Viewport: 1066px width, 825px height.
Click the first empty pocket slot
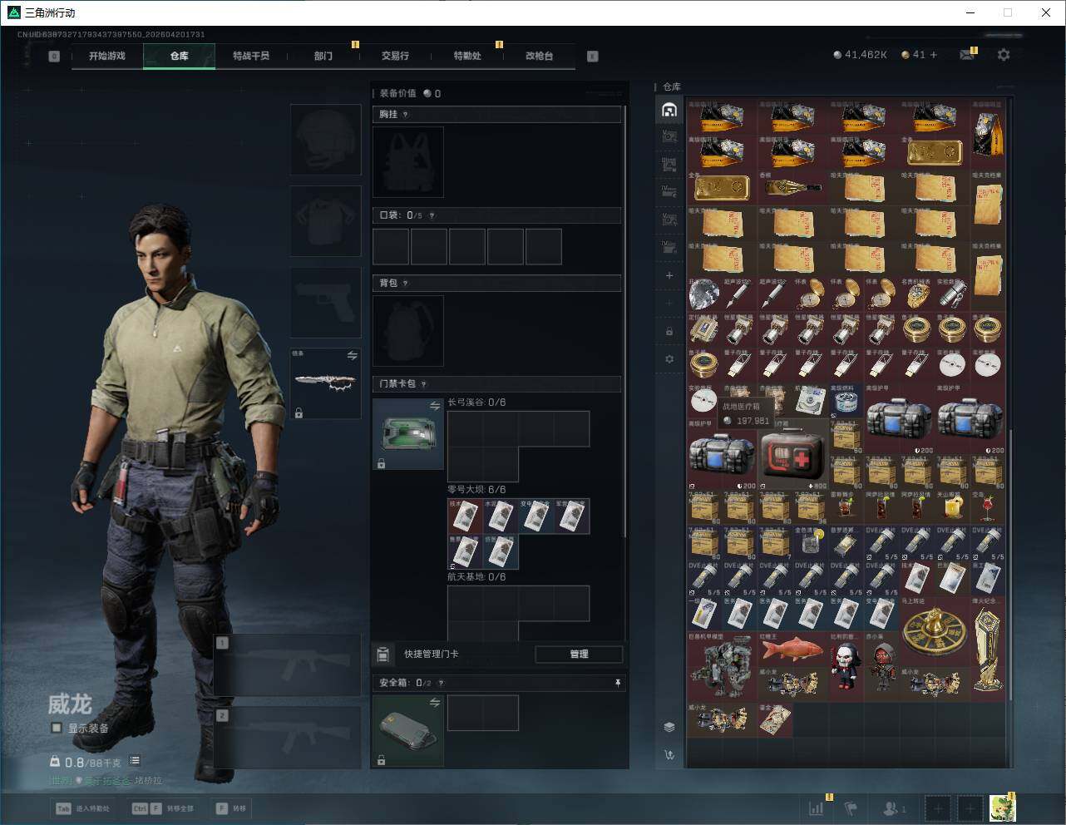point(391,247)
